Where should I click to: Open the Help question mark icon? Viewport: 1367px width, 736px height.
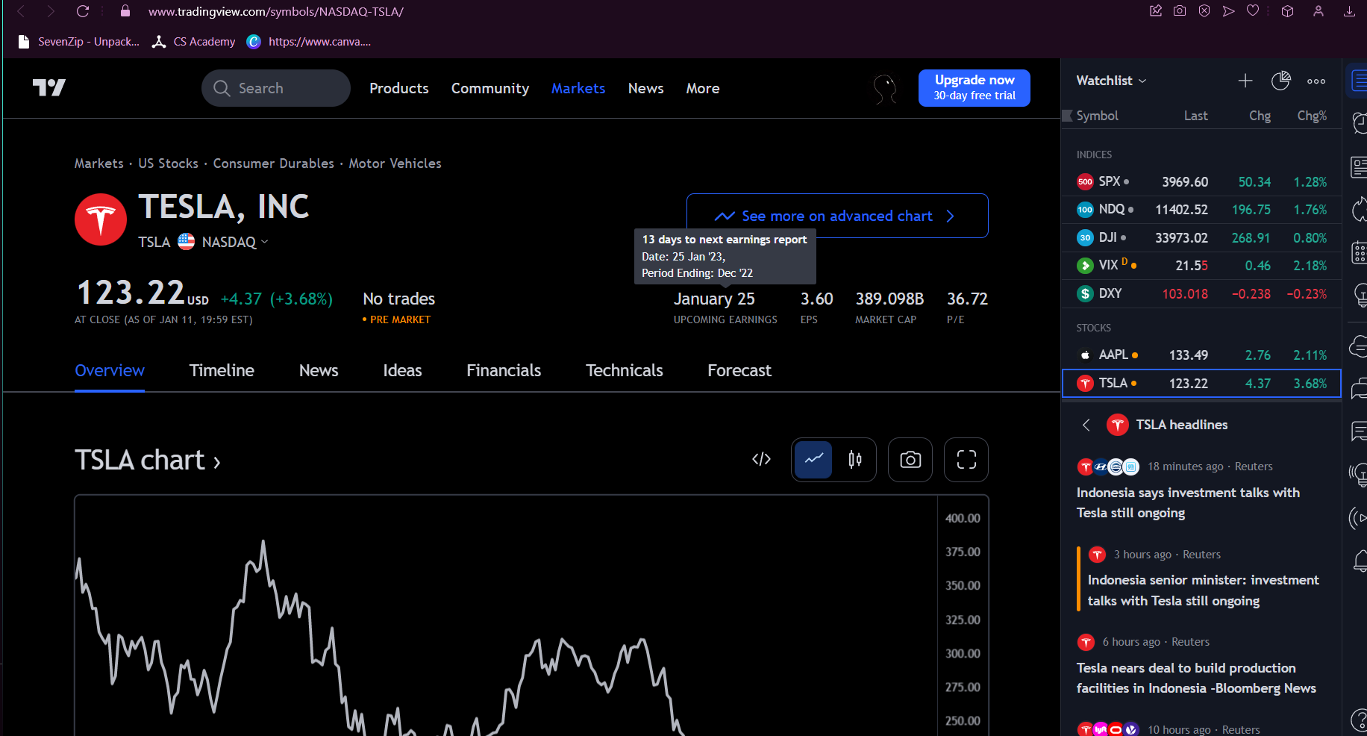[1359, 720]
